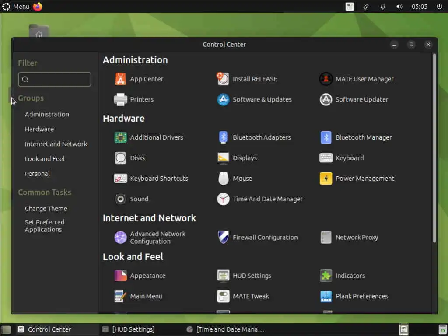This screenshot has height=336, width=448.
Task: Open Firewall Configuration icon
Action: (x=223, y=238)
